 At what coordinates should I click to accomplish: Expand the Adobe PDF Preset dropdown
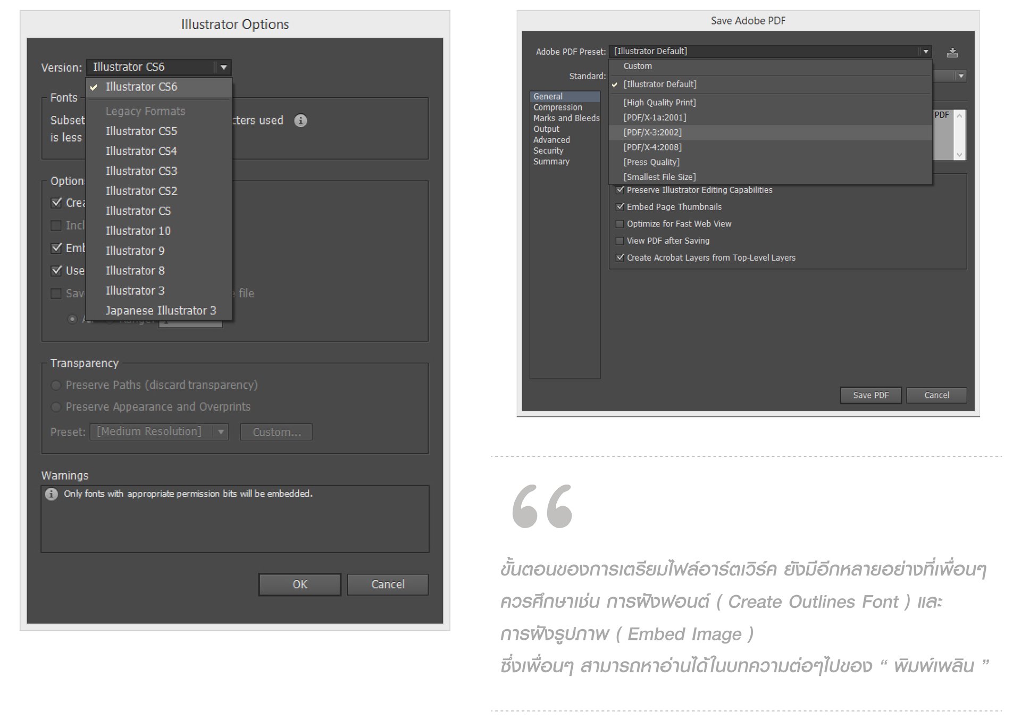pyautogui.click(x=925, y=52)
